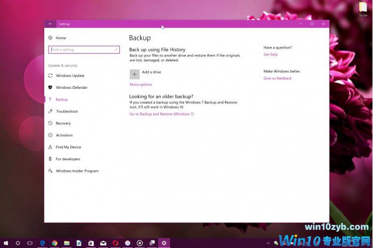Launch Microsoft Edge from the taskbar

[42, 243]
